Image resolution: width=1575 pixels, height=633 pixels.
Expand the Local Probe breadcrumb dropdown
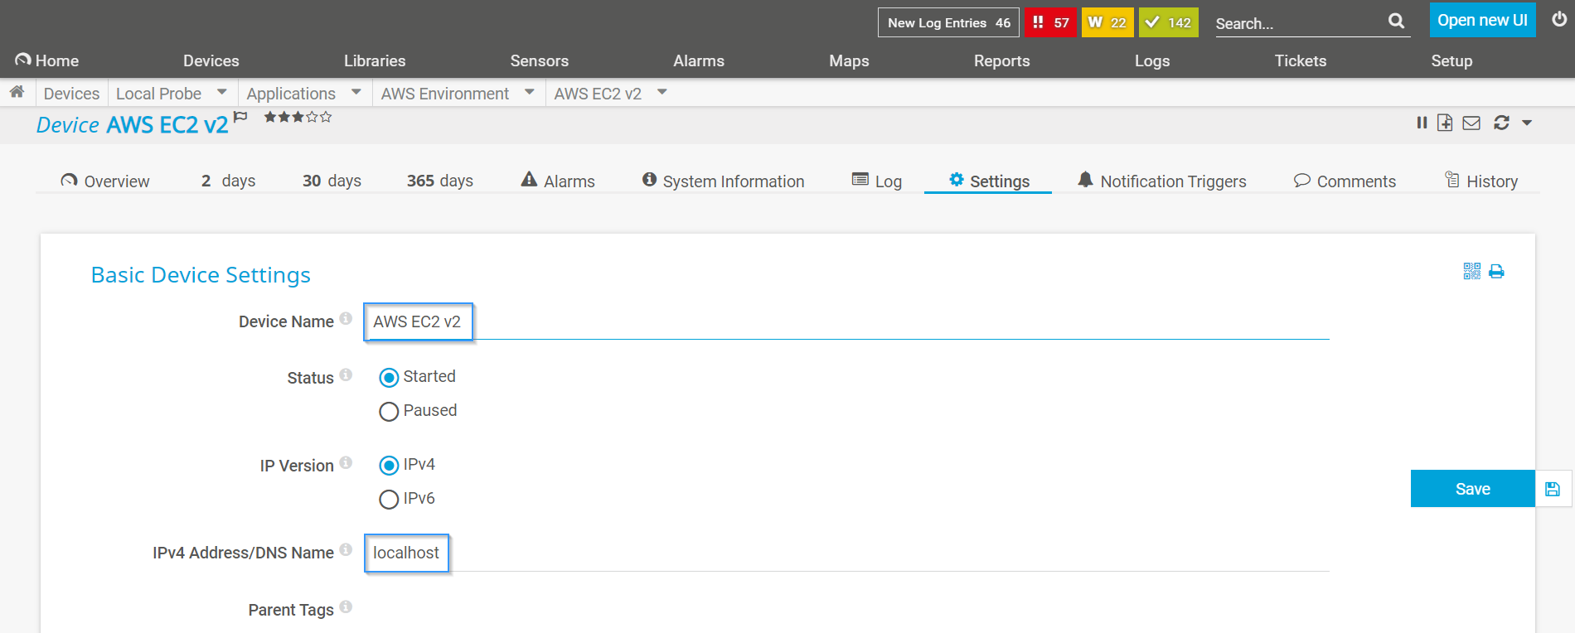[221, 92]
